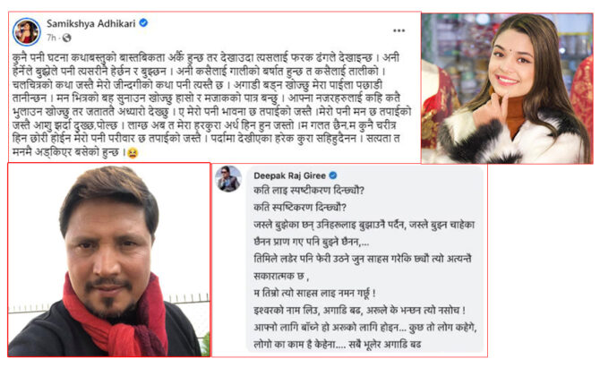The height and width of the screenshot is (376, 600).
Task: Click the comment line containing साहस लाइ नमन
Action: (x=314, y=293)
